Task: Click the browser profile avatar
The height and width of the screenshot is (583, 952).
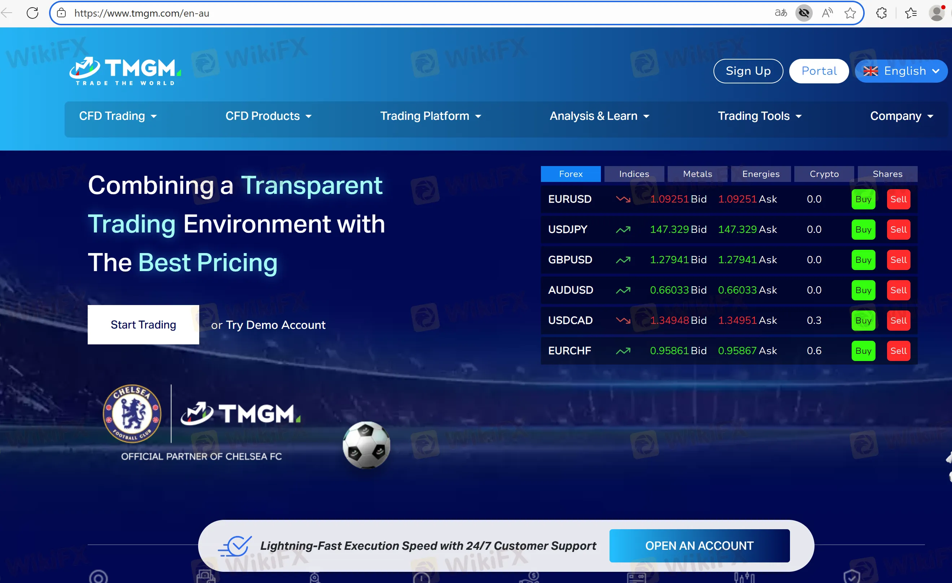Action: [936, 13]
